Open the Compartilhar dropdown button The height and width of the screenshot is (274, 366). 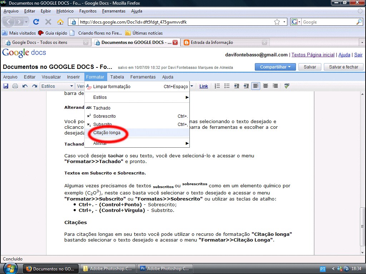click(275, 67)
